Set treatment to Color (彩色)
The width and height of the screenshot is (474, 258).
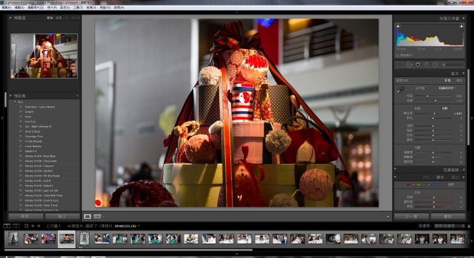448,81
